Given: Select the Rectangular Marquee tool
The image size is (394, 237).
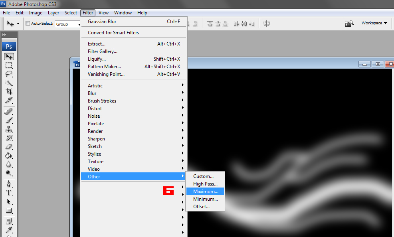Looking at the screenshot, I should pyautogui.click(x=9, y=65).
